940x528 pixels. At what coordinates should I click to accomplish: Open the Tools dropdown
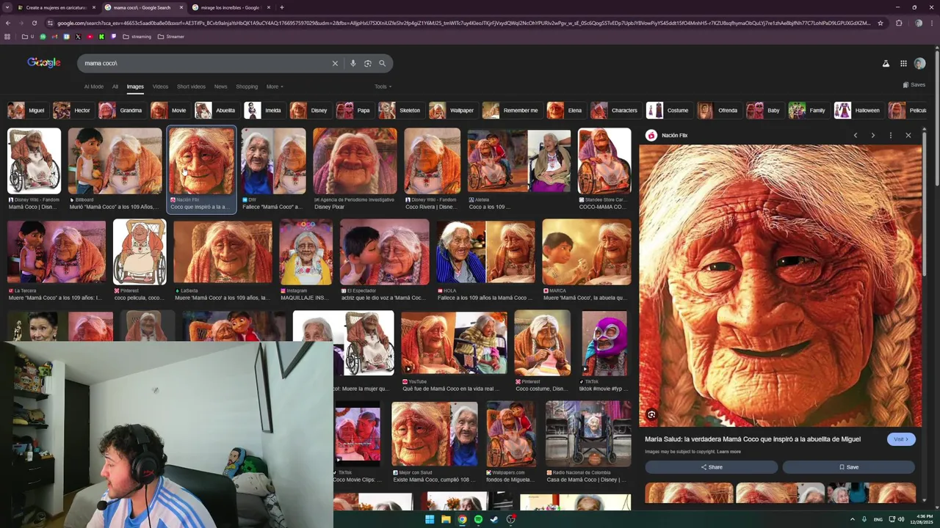383,87
